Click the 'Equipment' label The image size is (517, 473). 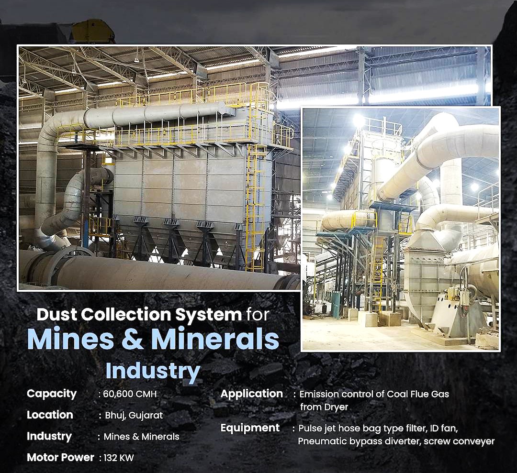pos(250,428)
